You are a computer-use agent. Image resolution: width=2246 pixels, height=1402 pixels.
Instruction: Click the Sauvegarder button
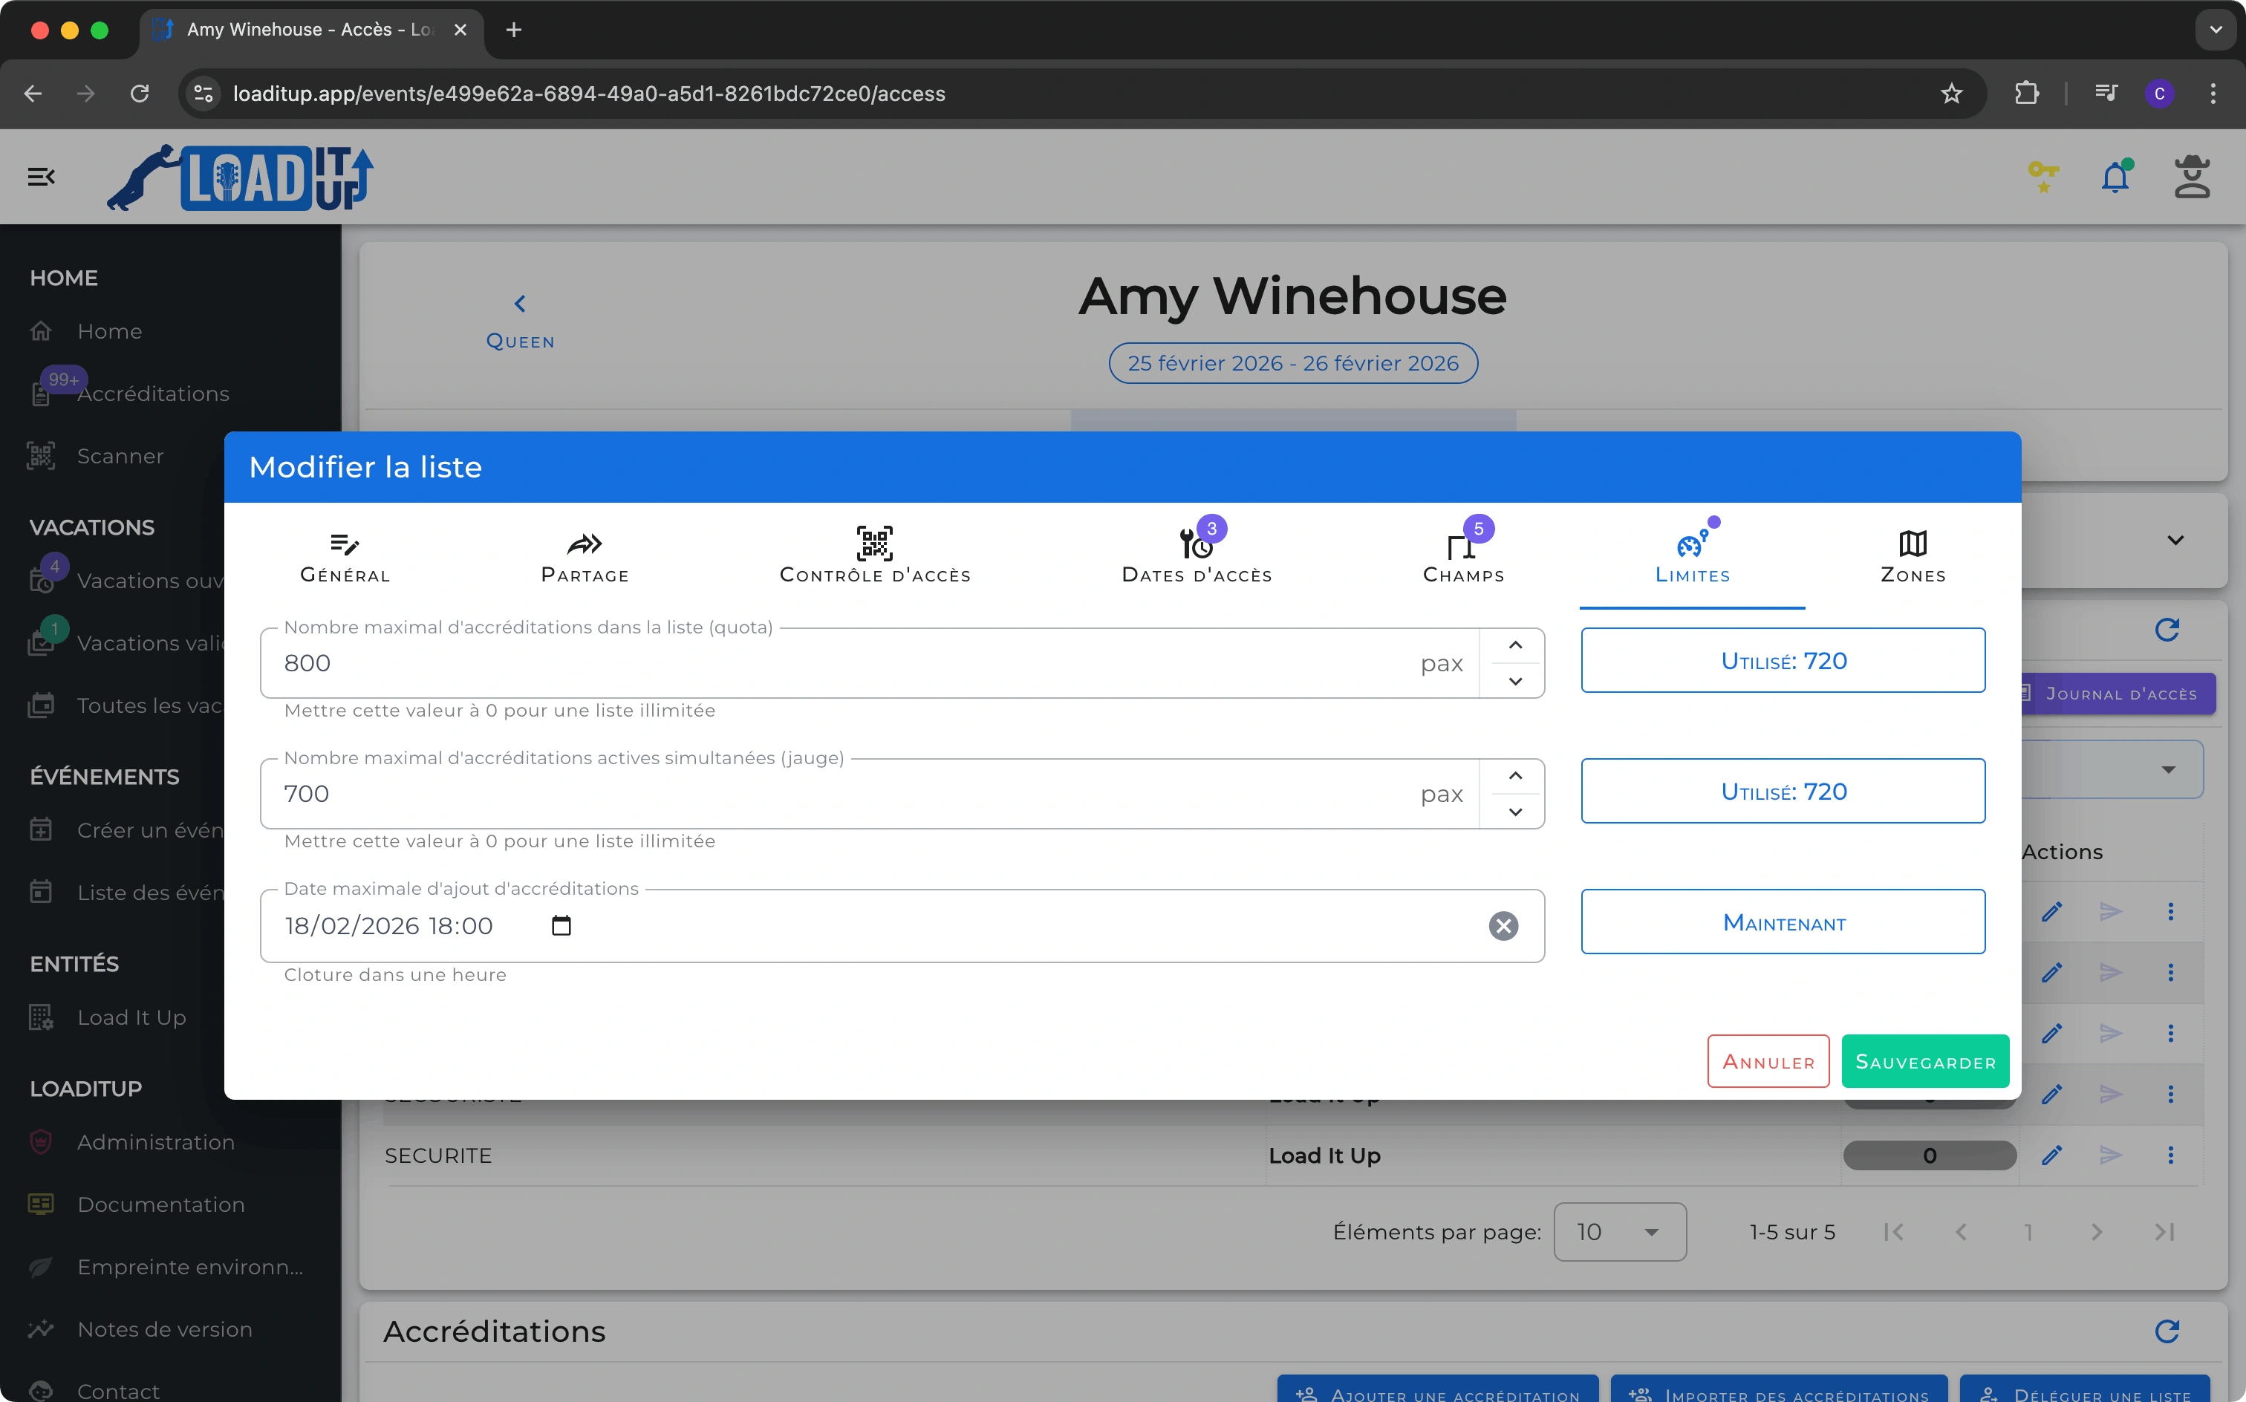tap(1924, 1062)
